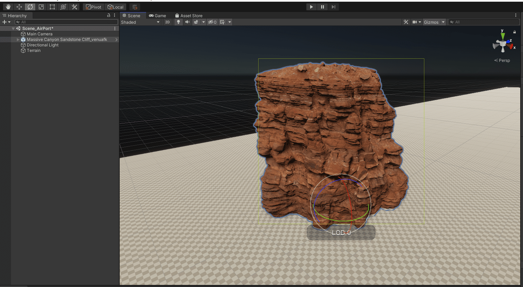The image size is (523, 287).
Task: Toggle scene grid visibility icon
Action: click(x=222, y=22)
